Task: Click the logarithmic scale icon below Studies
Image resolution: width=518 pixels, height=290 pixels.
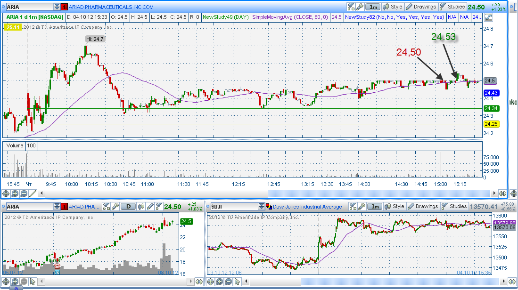Action: [488, 17]
